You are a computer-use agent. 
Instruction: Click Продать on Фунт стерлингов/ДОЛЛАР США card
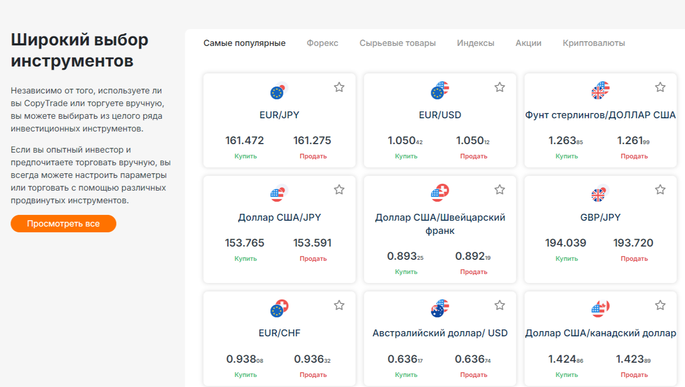pyautogui.click(x=634, y=156)
